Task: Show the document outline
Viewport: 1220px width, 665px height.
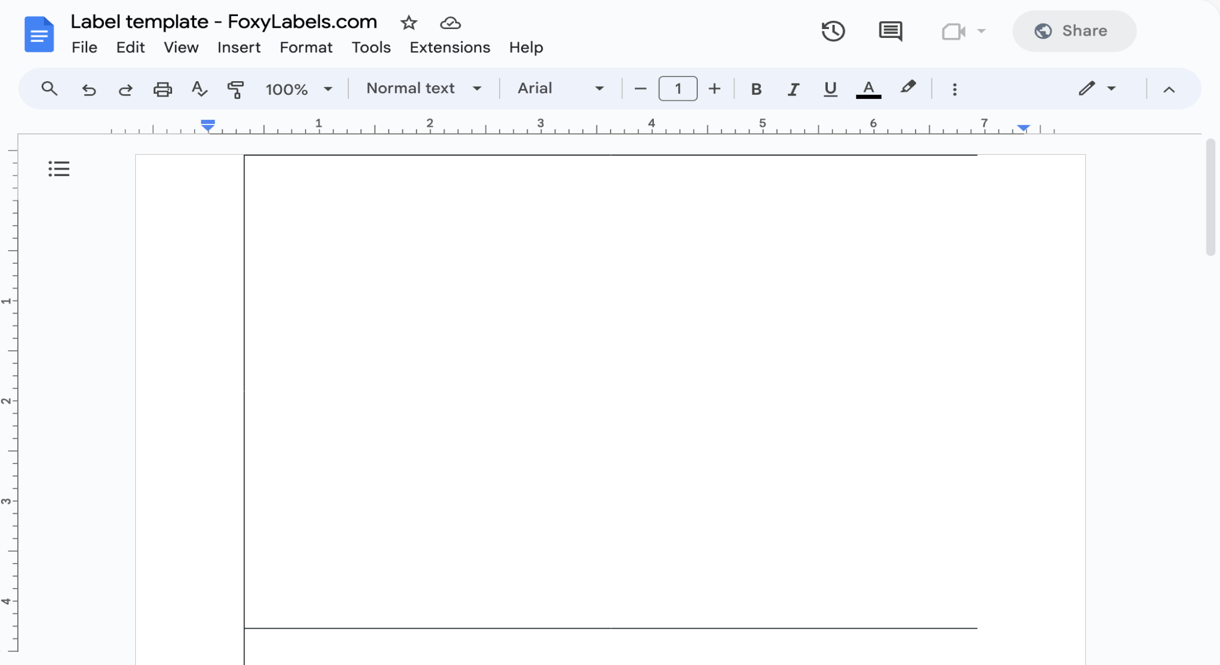Action: click(x=59, y=169)
